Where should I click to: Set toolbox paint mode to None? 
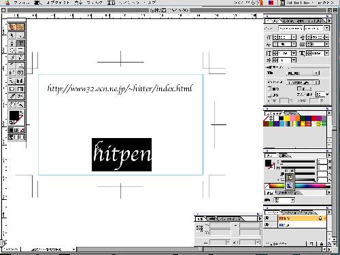tap(22, 130)
